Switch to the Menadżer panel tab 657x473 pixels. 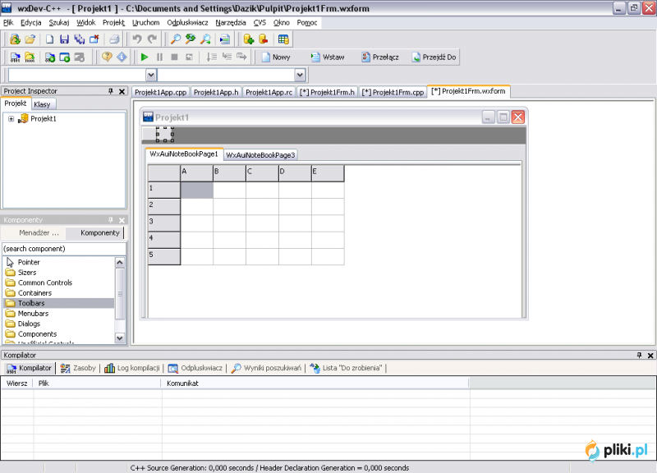click(x=39, y=233)
